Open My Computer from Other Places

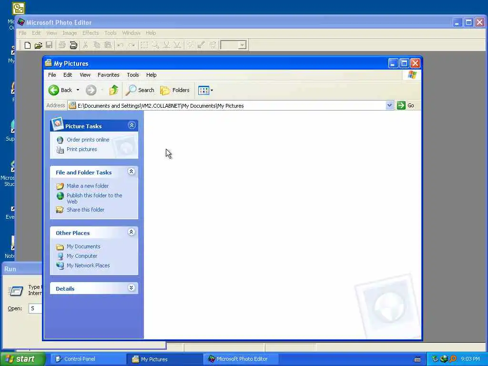tap(82, 256)
